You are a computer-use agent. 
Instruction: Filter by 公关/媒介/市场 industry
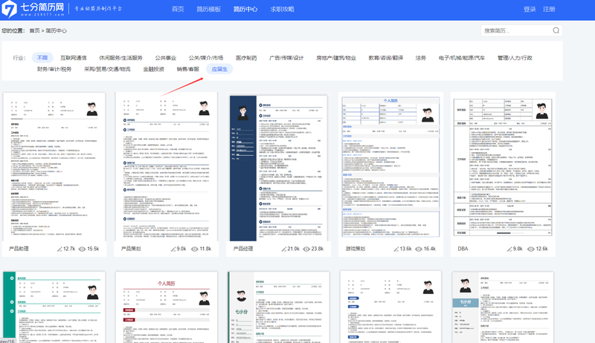coord(206,58)
